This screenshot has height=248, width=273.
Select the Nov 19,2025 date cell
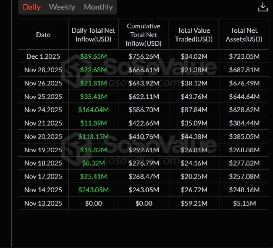click(43, 150)
